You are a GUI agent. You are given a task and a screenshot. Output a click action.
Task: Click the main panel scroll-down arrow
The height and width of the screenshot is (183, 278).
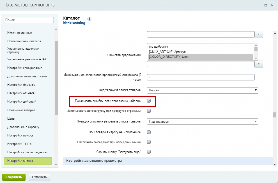(x=275, y=164)
